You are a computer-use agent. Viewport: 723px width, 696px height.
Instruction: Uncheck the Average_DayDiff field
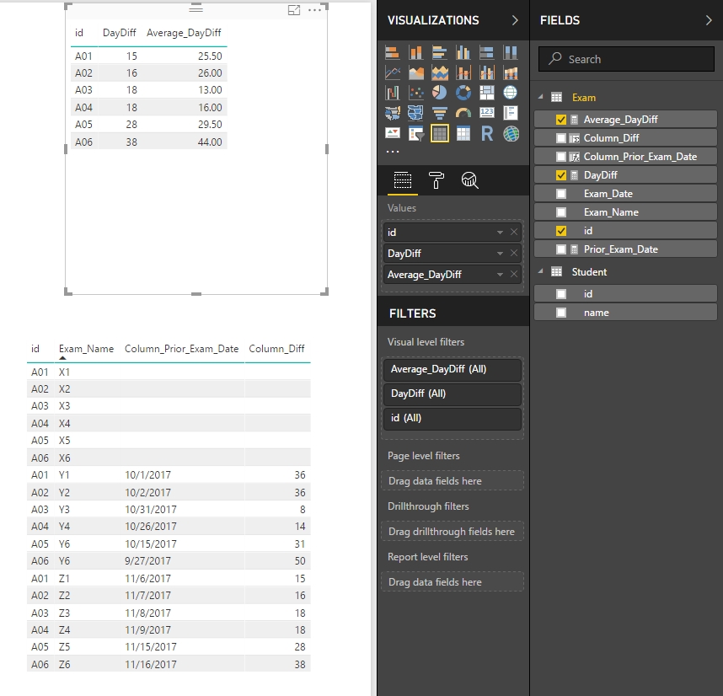(560, 120)
